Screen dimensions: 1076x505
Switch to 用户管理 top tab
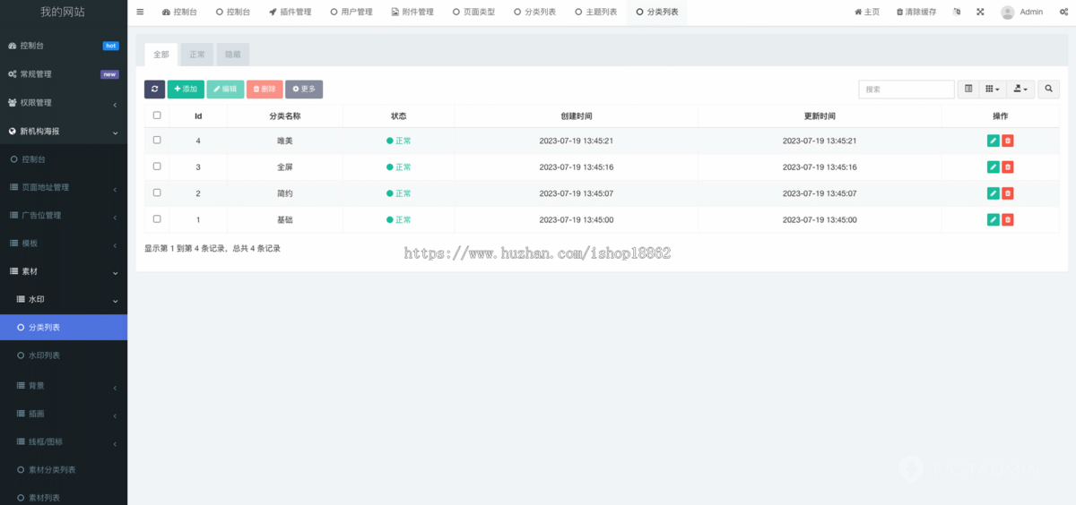pos(351,13)
